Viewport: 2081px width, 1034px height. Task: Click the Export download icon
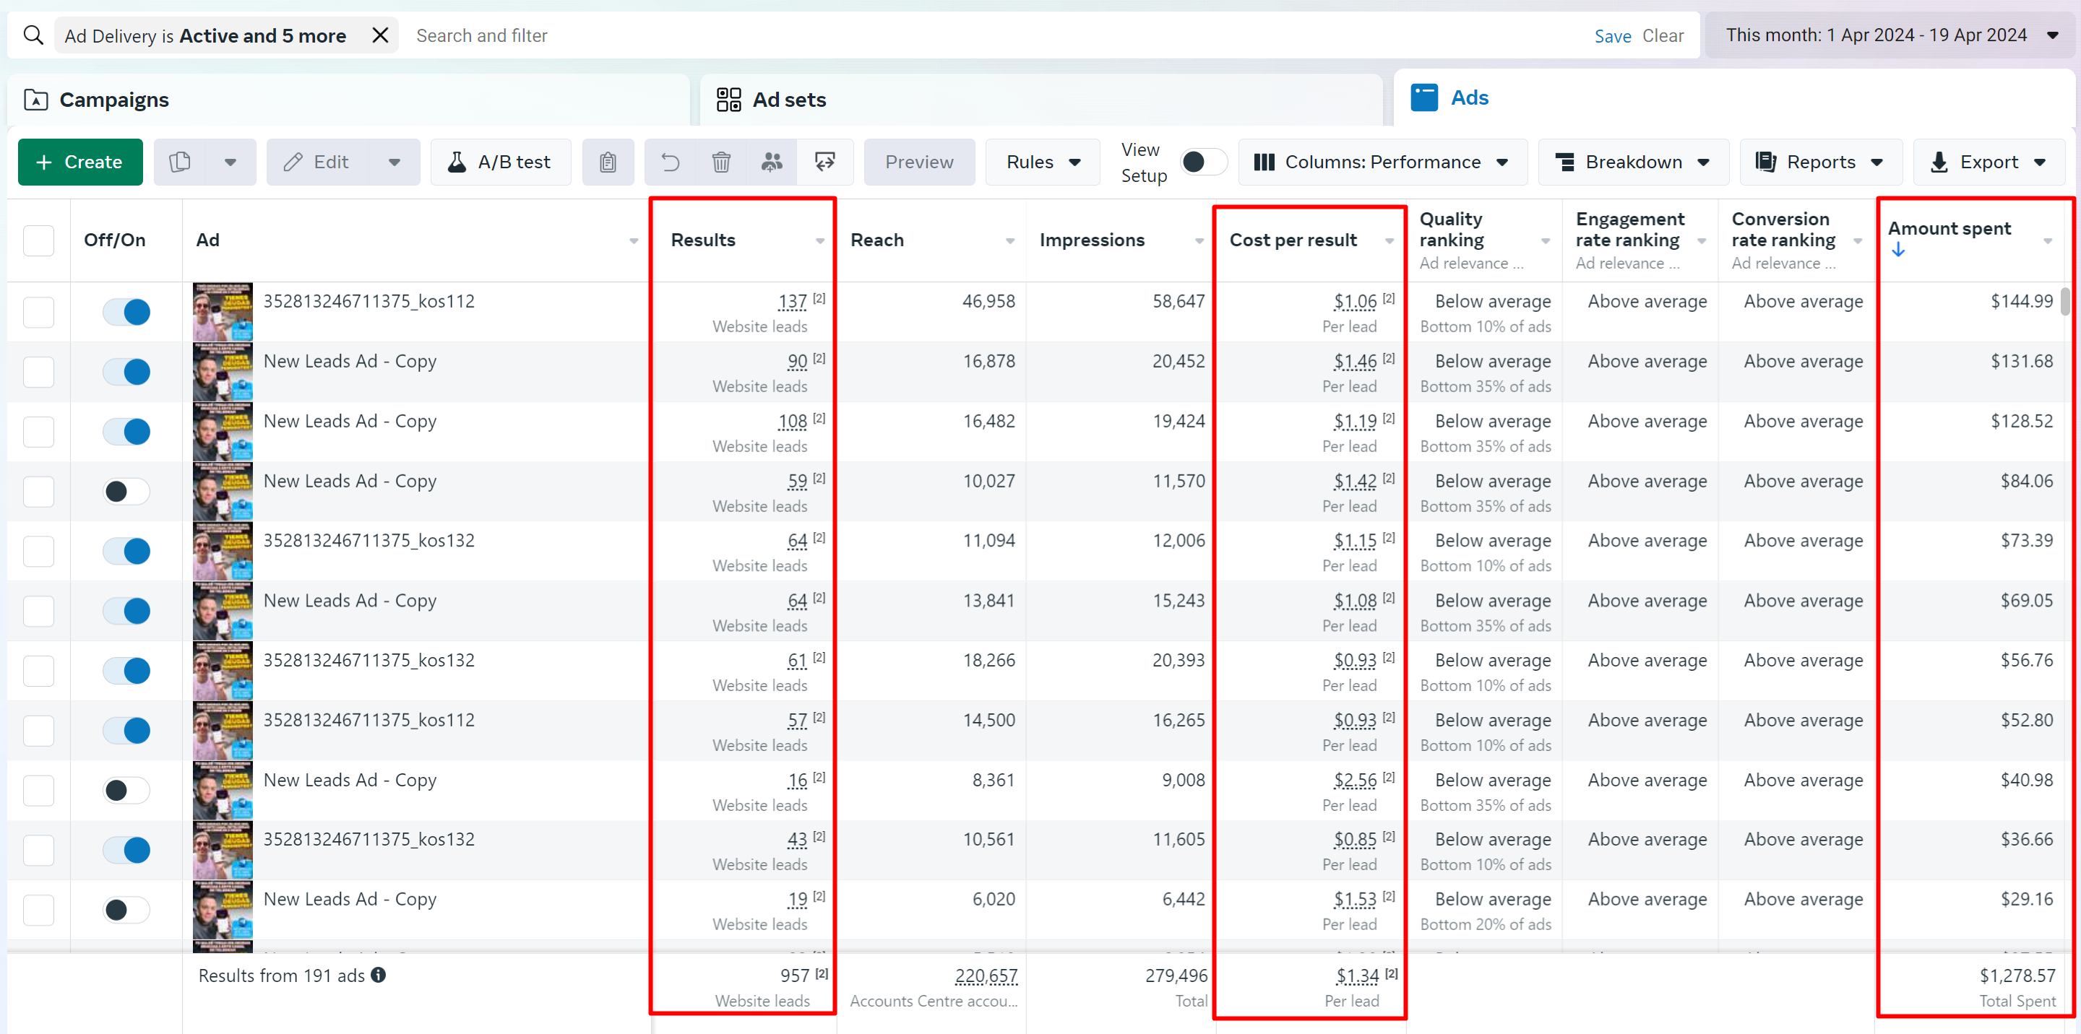[x=1939, y=162]
